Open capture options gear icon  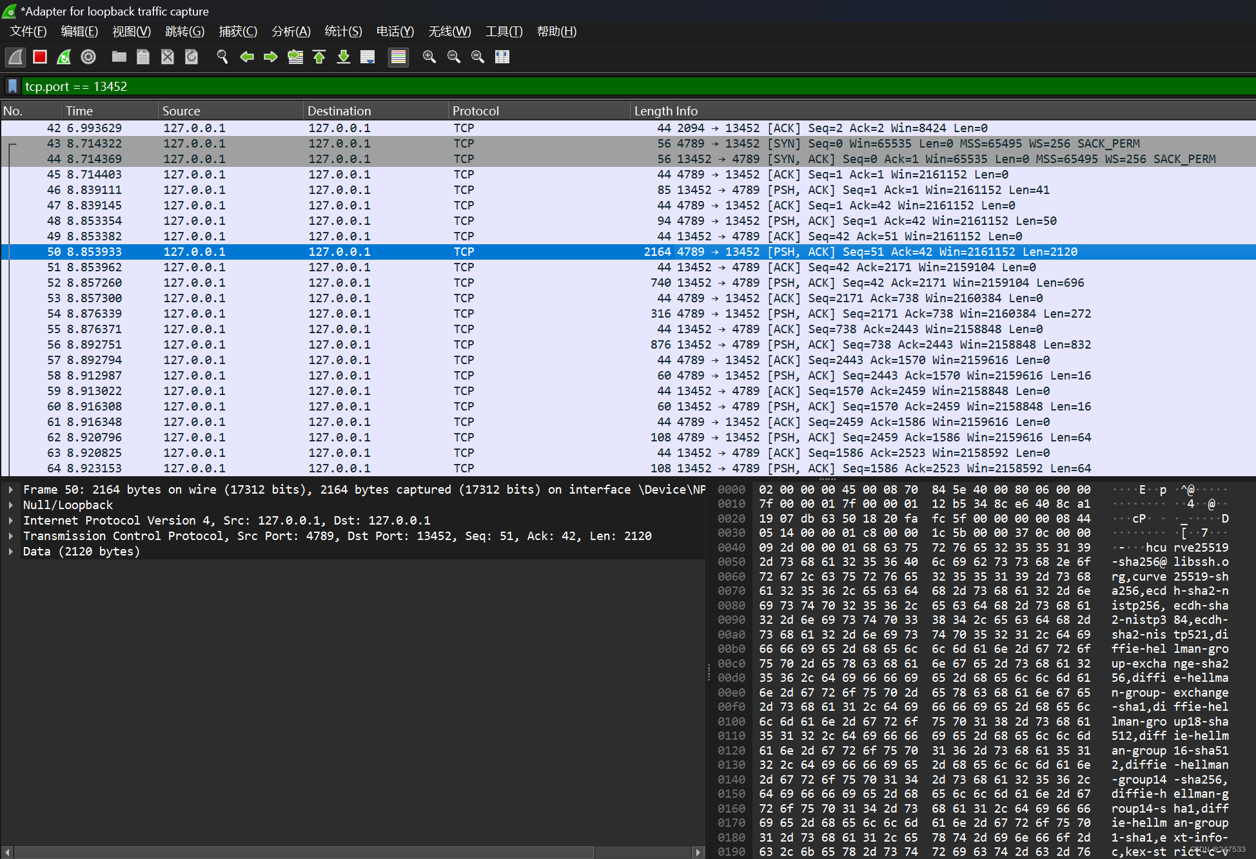click(88, 57)
